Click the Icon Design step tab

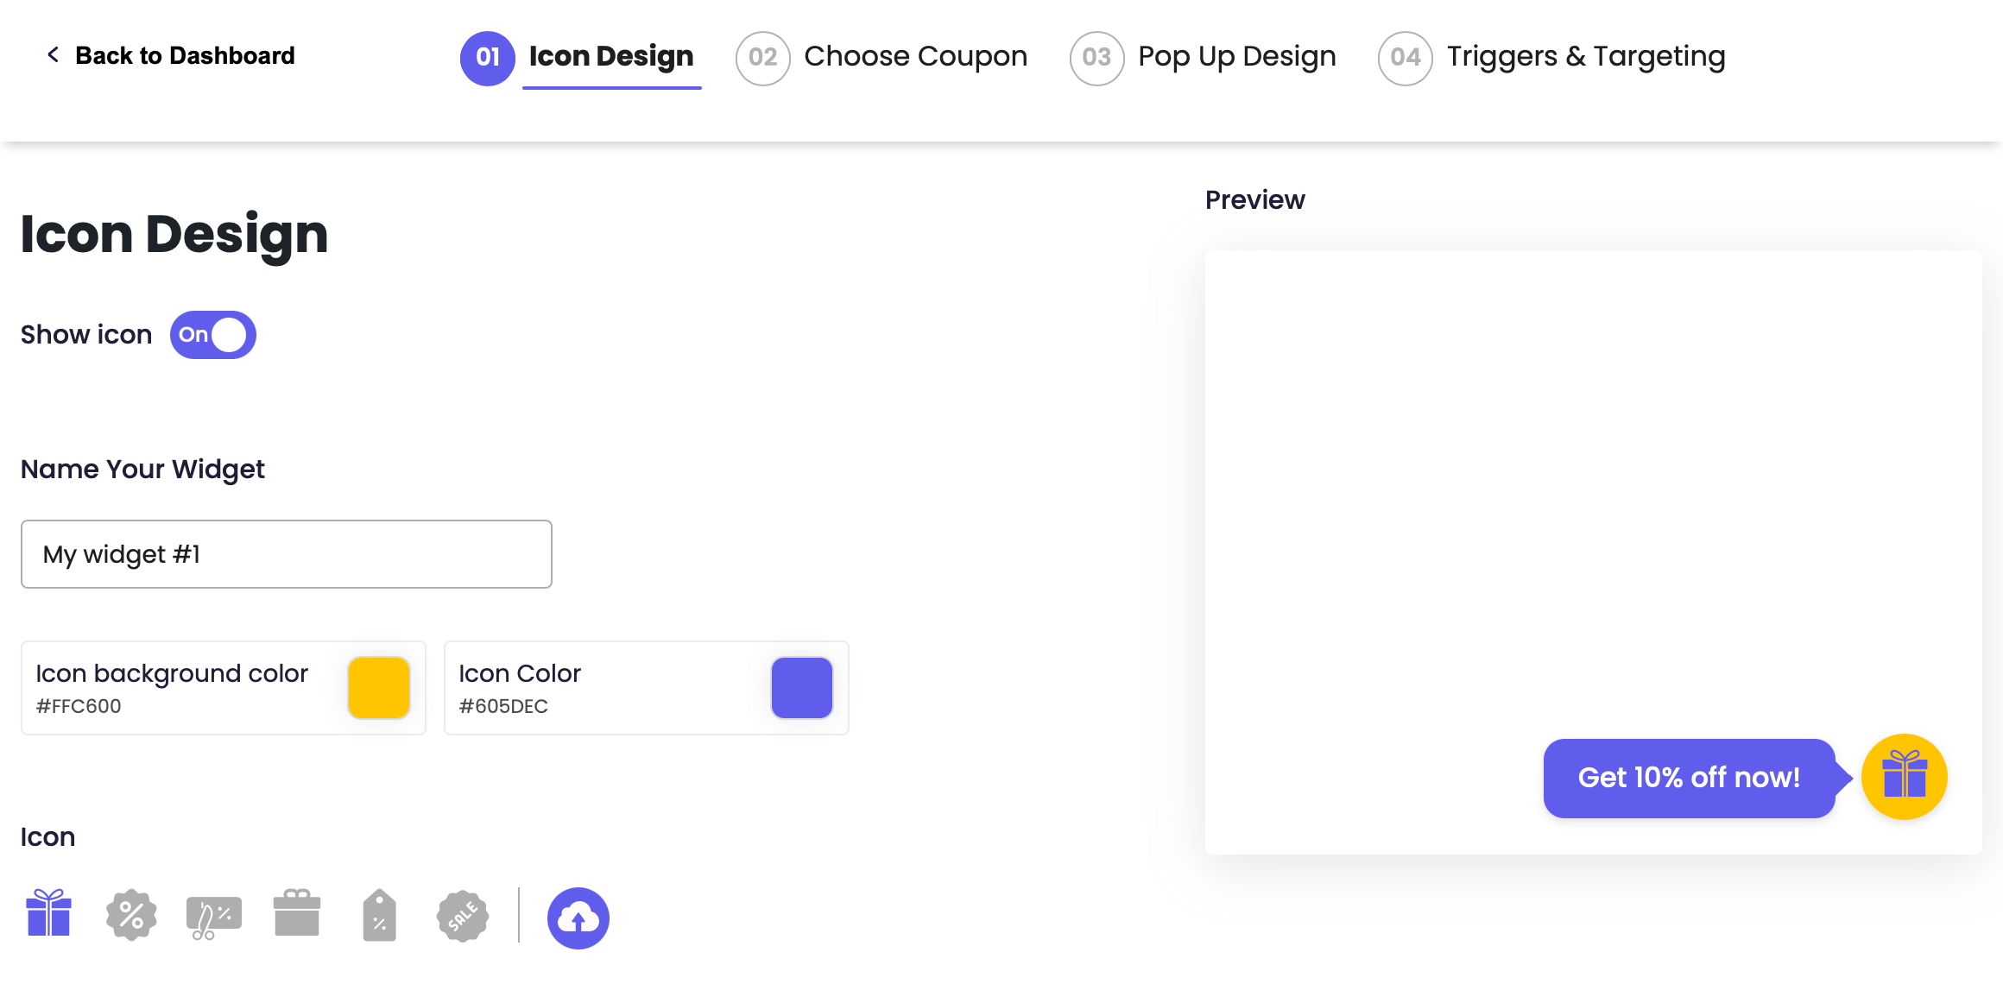(610, 57)
